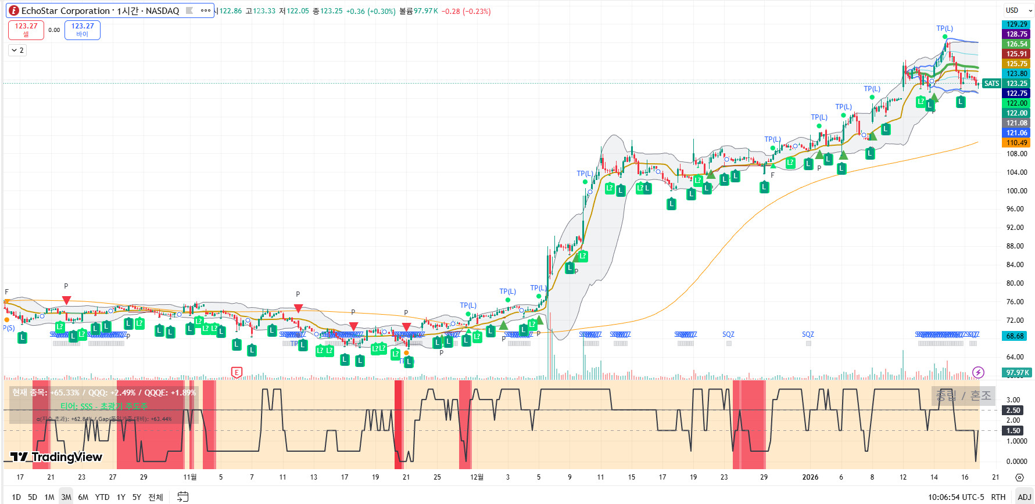Open chart settings gear icon
Screen dimensions: 1035x504
pos(1019,477)
